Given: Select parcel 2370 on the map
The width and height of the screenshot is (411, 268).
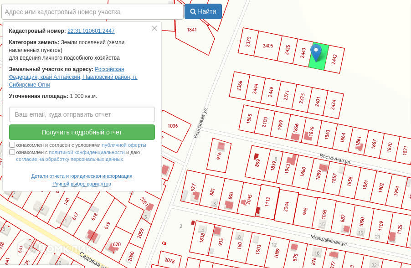Looking at the screenshot, I should pos(248,42).
